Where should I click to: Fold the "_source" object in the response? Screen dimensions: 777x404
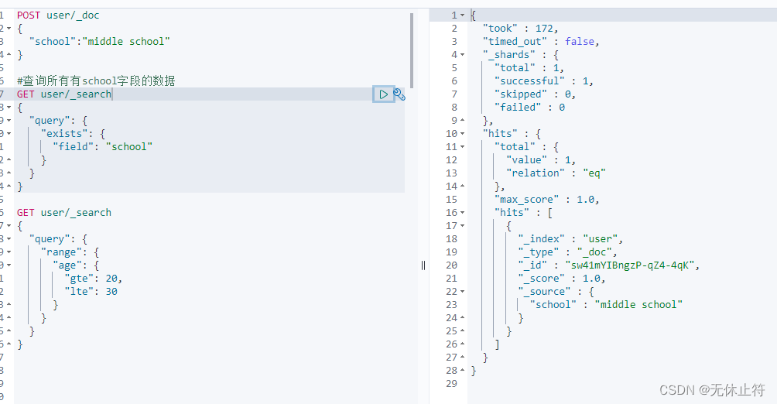click(x=463, y=292)
